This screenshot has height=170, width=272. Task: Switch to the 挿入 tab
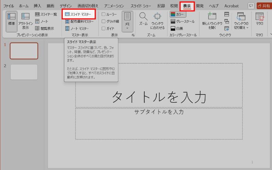coord(37,6)
